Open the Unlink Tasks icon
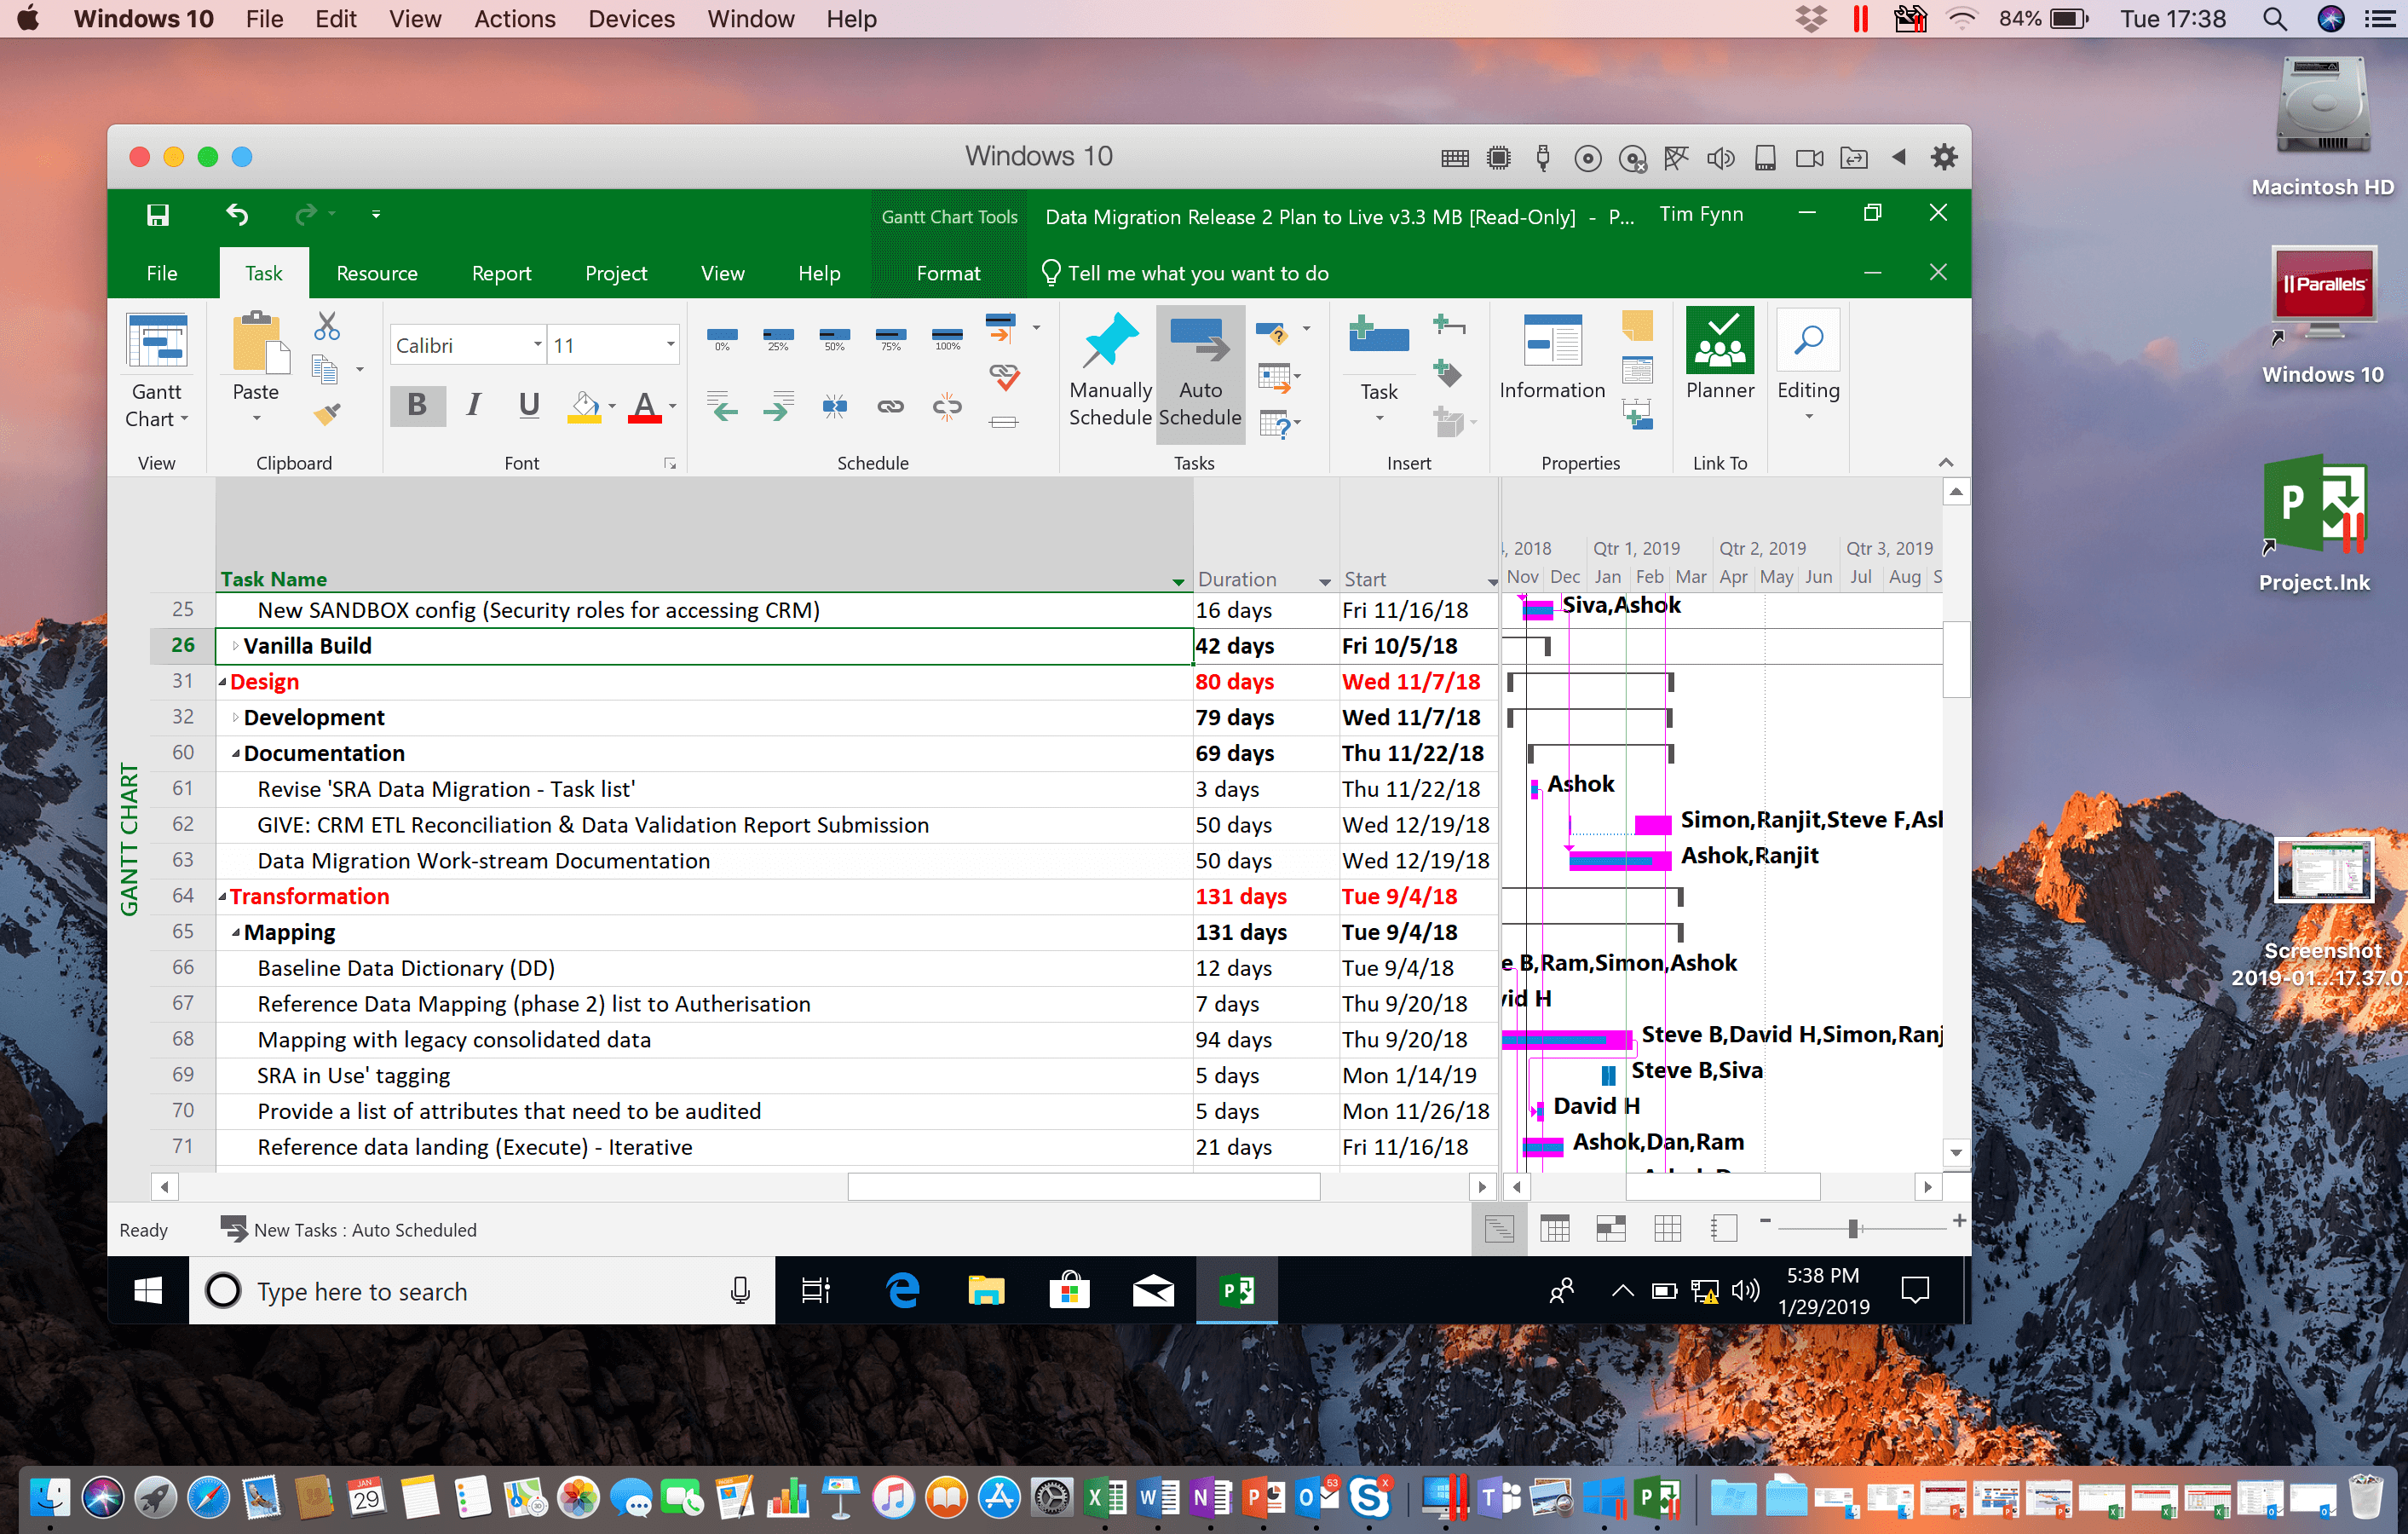Screen dimensions: 2408x1534 pos(946,407)
